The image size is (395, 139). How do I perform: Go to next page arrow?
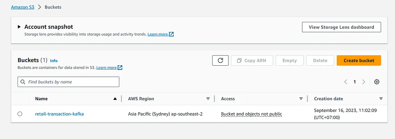363,82
